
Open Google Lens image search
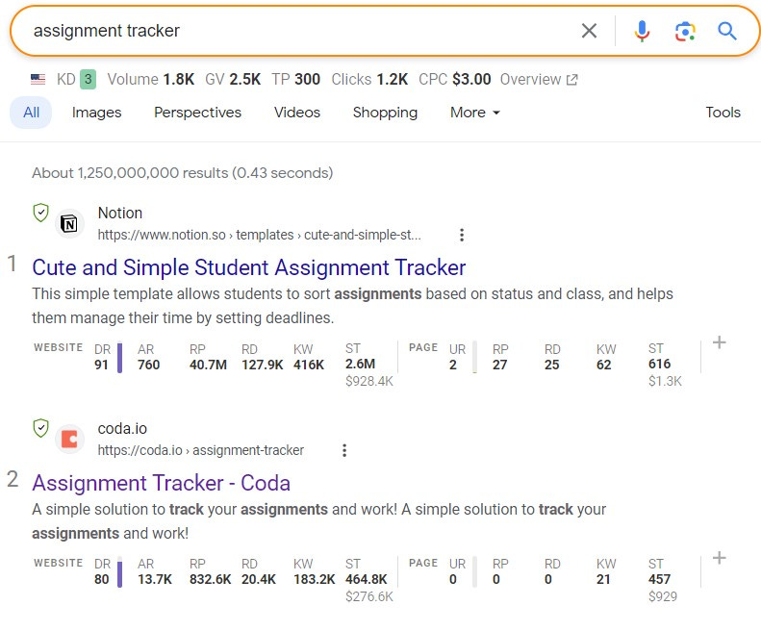pyautogui.click(x=685, y=32)
